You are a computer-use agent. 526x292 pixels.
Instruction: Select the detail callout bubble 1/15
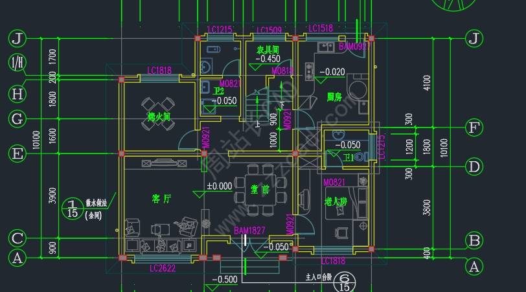coord(73,208)
